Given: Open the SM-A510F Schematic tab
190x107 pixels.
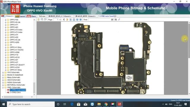Looking at the screenshot, I should click(x=85, y=16).
